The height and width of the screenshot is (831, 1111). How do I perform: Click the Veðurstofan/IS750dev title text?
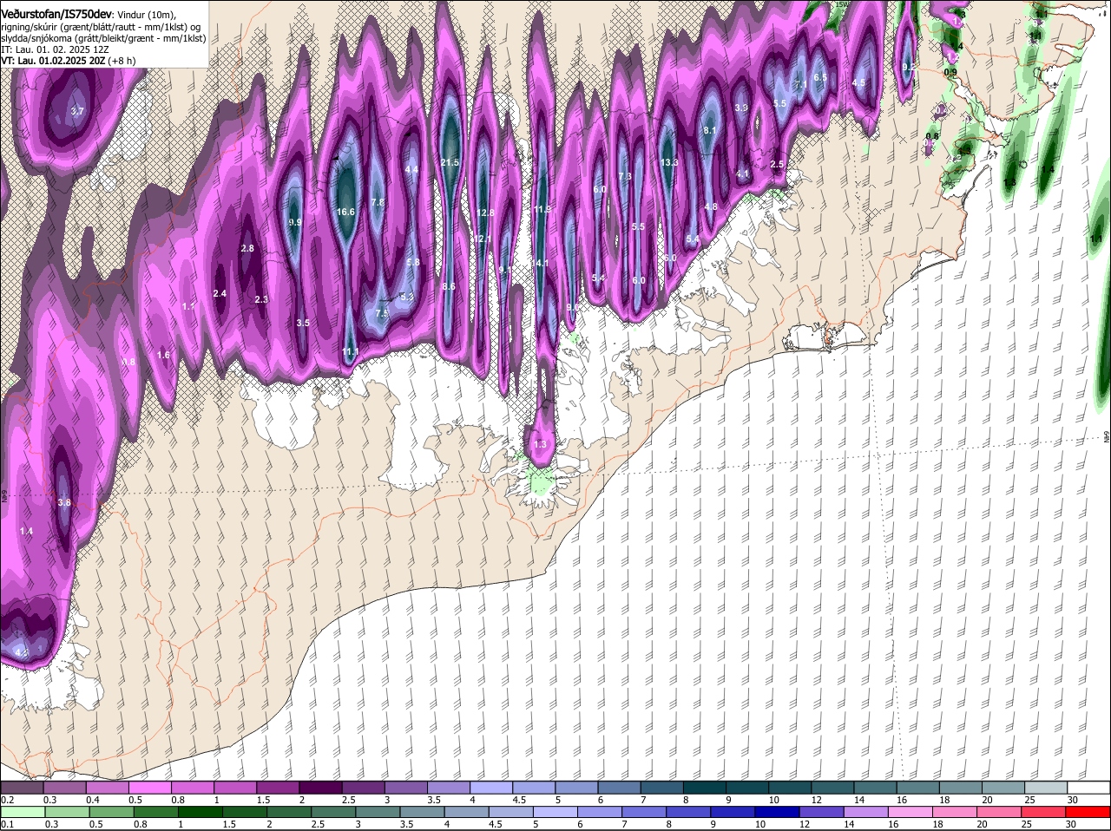[x=56, y=14]
